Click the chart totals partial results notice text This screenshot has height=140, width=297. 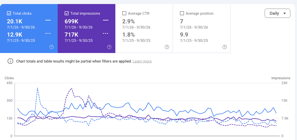click(74, 61)
